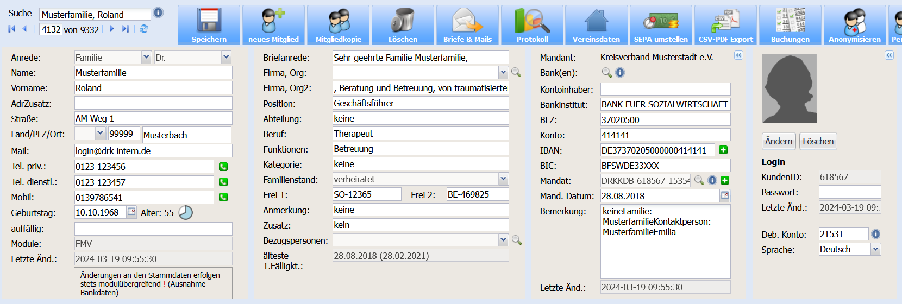Click the Passwort input field
Screen dimensions: 902x304
point(850,192)
